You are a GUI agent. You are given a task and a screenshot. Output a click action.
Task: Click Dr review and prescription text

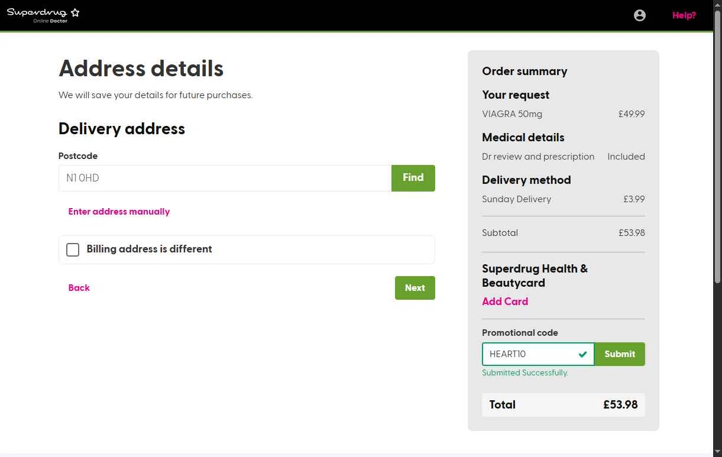[x=538, y=157]
